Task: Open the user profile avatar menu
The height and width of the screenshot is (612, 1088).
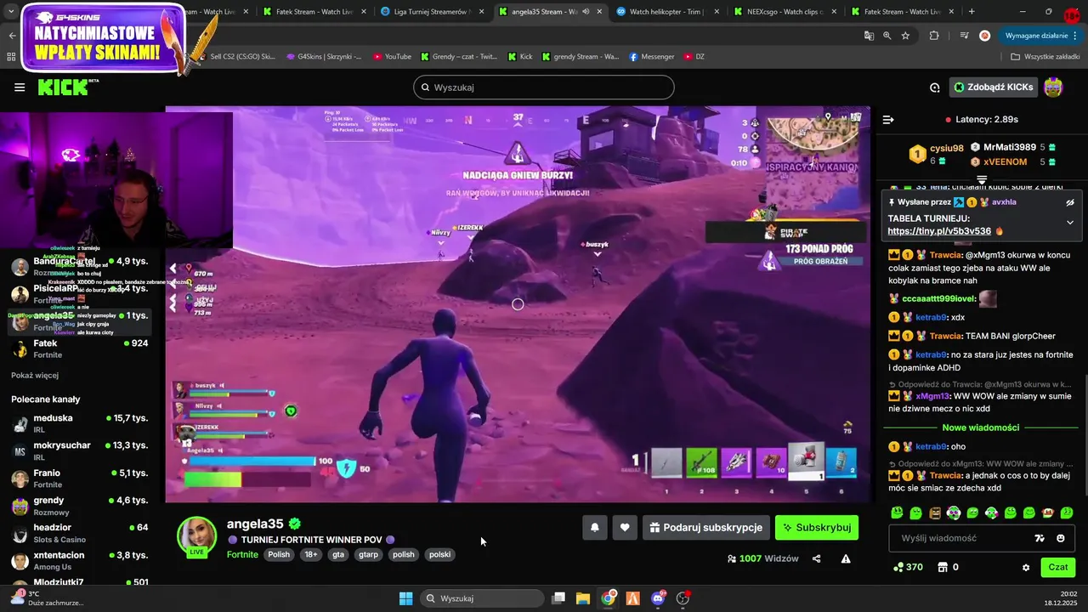Action: tap(1053, 88)
